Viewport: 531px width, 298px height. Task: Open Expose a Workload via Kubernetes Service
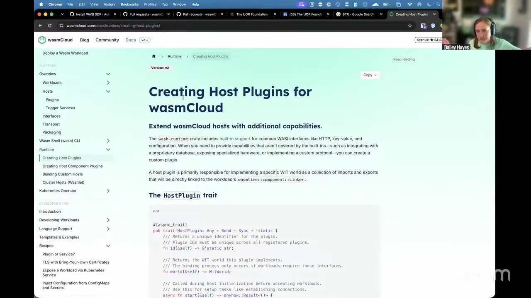73,272
